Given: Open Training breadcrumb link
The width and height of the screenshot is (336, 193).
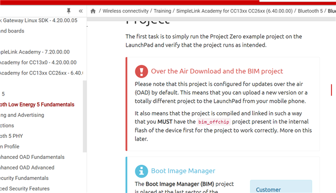Looking at the screenshot, I should click(x=162, y=11).
